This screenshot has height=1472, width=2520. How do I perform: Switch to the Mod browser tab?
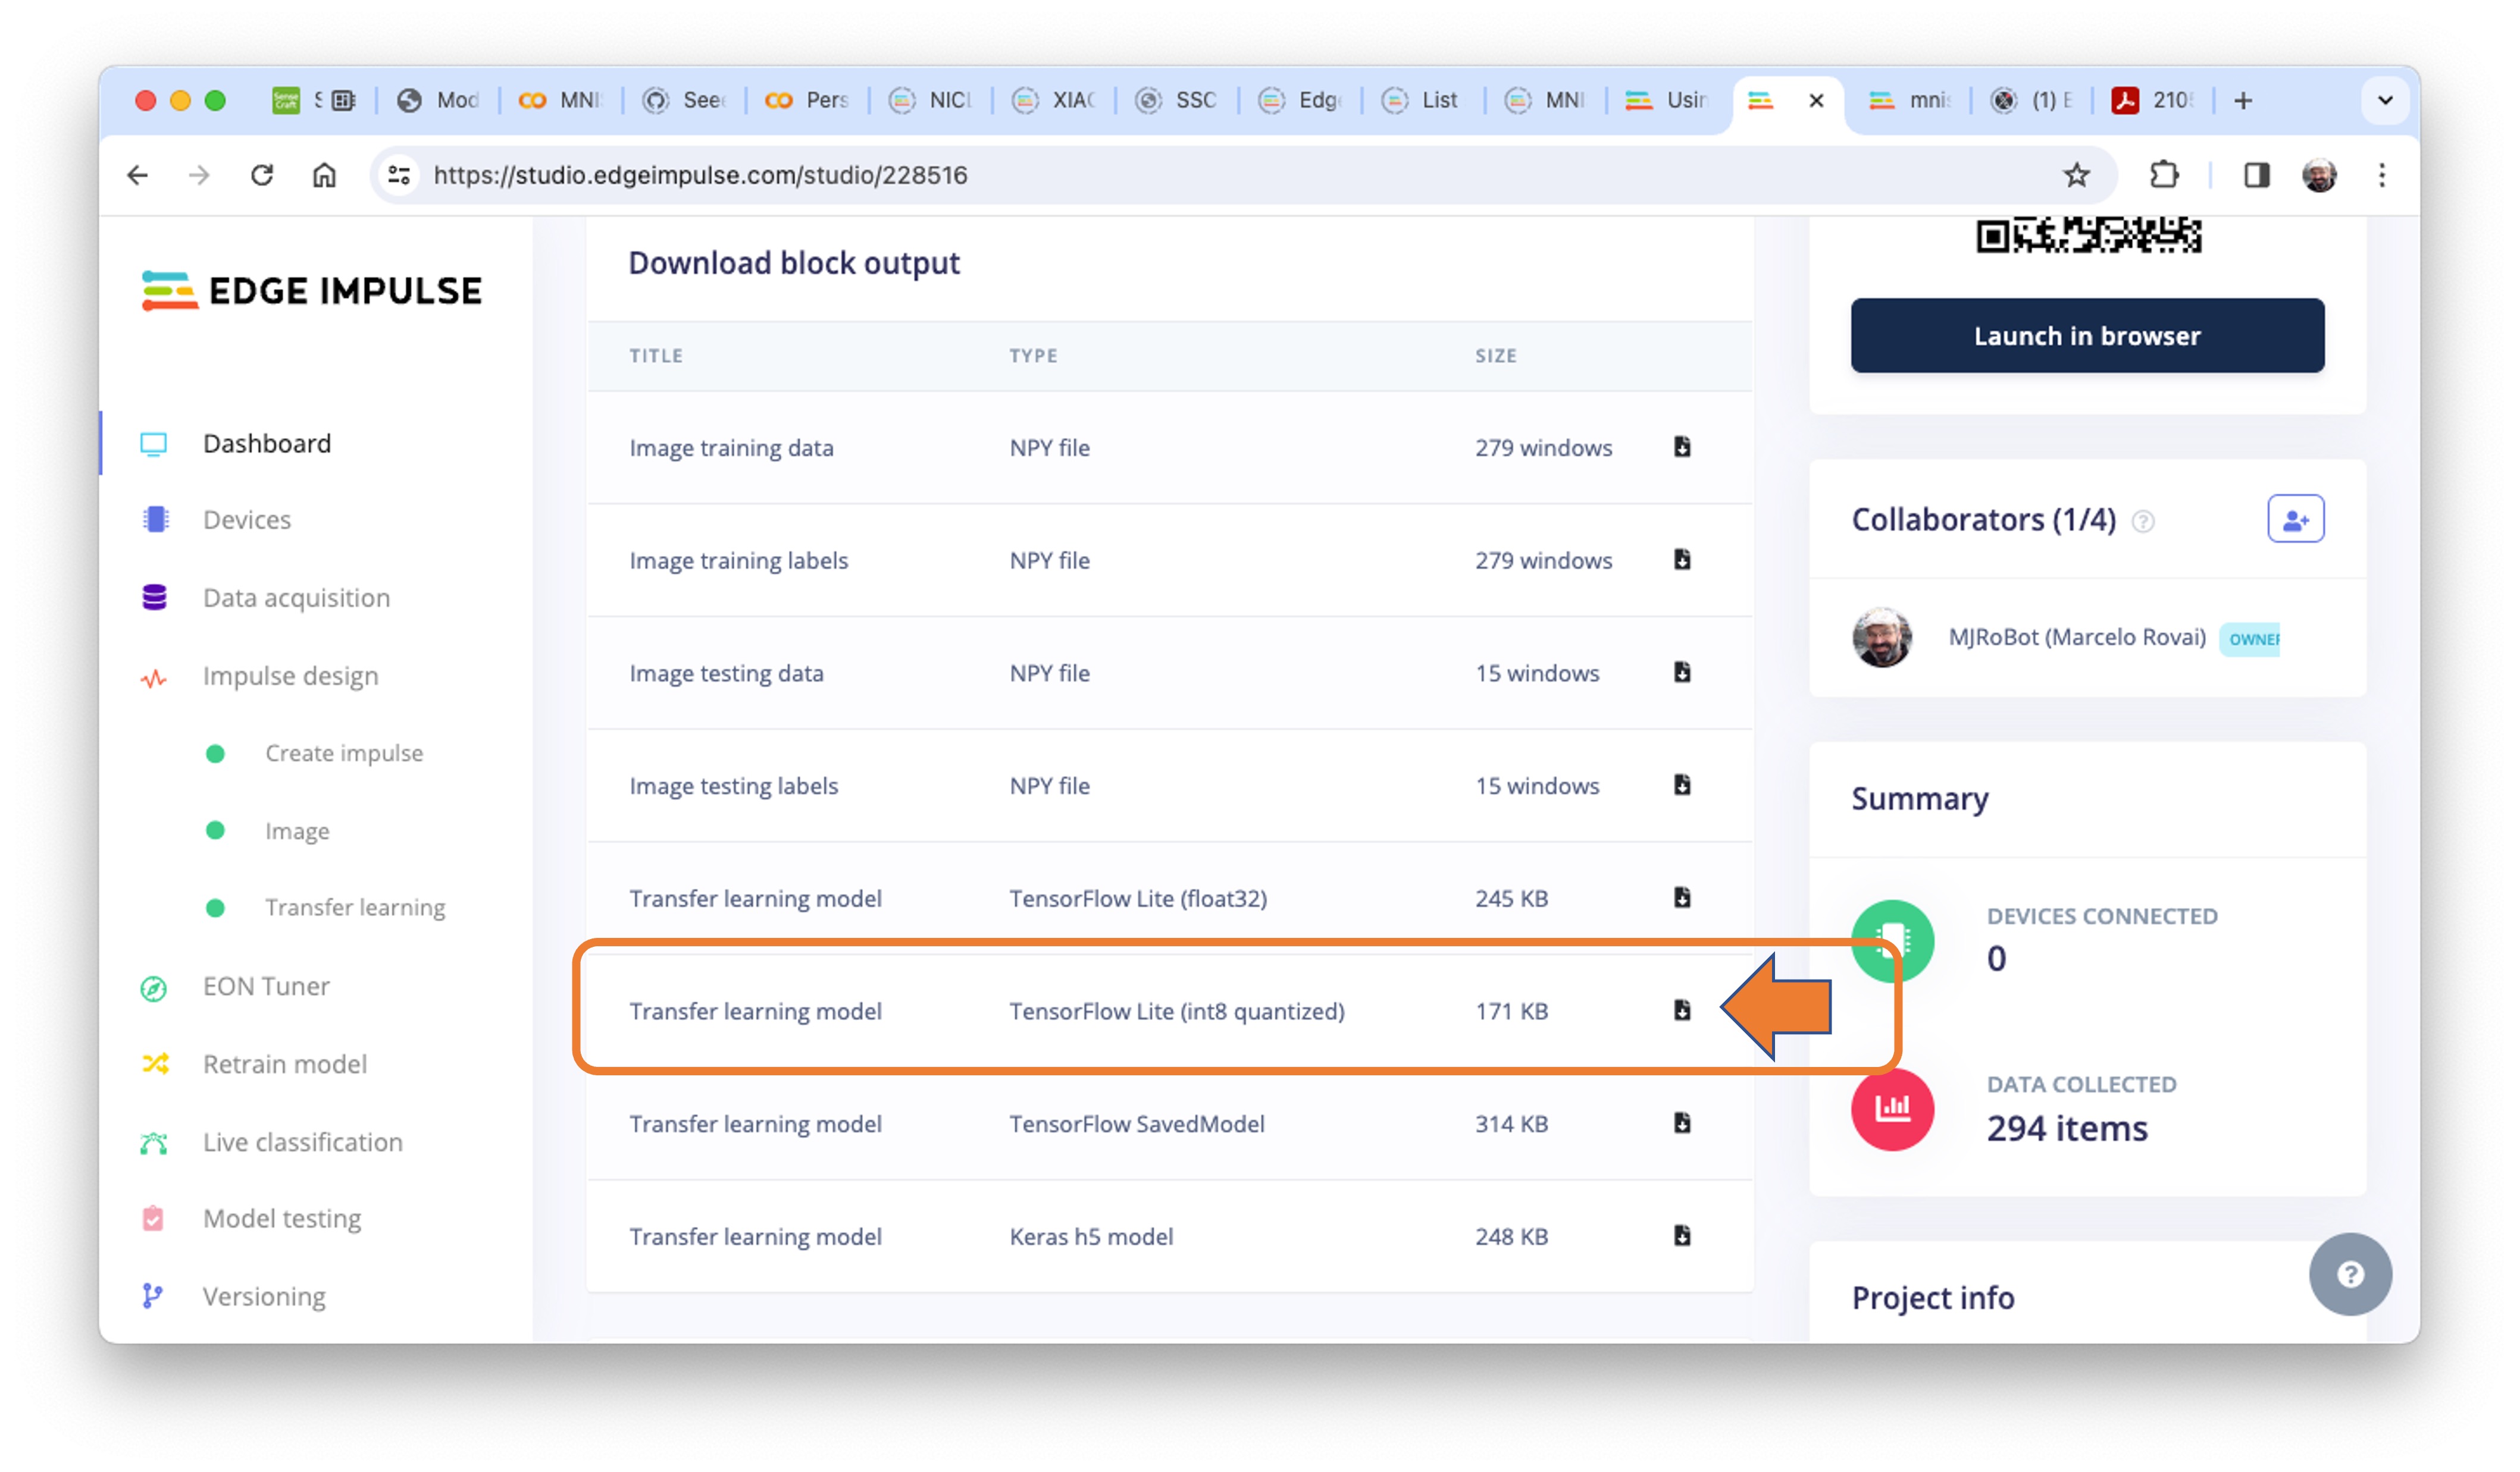(438, 100)
